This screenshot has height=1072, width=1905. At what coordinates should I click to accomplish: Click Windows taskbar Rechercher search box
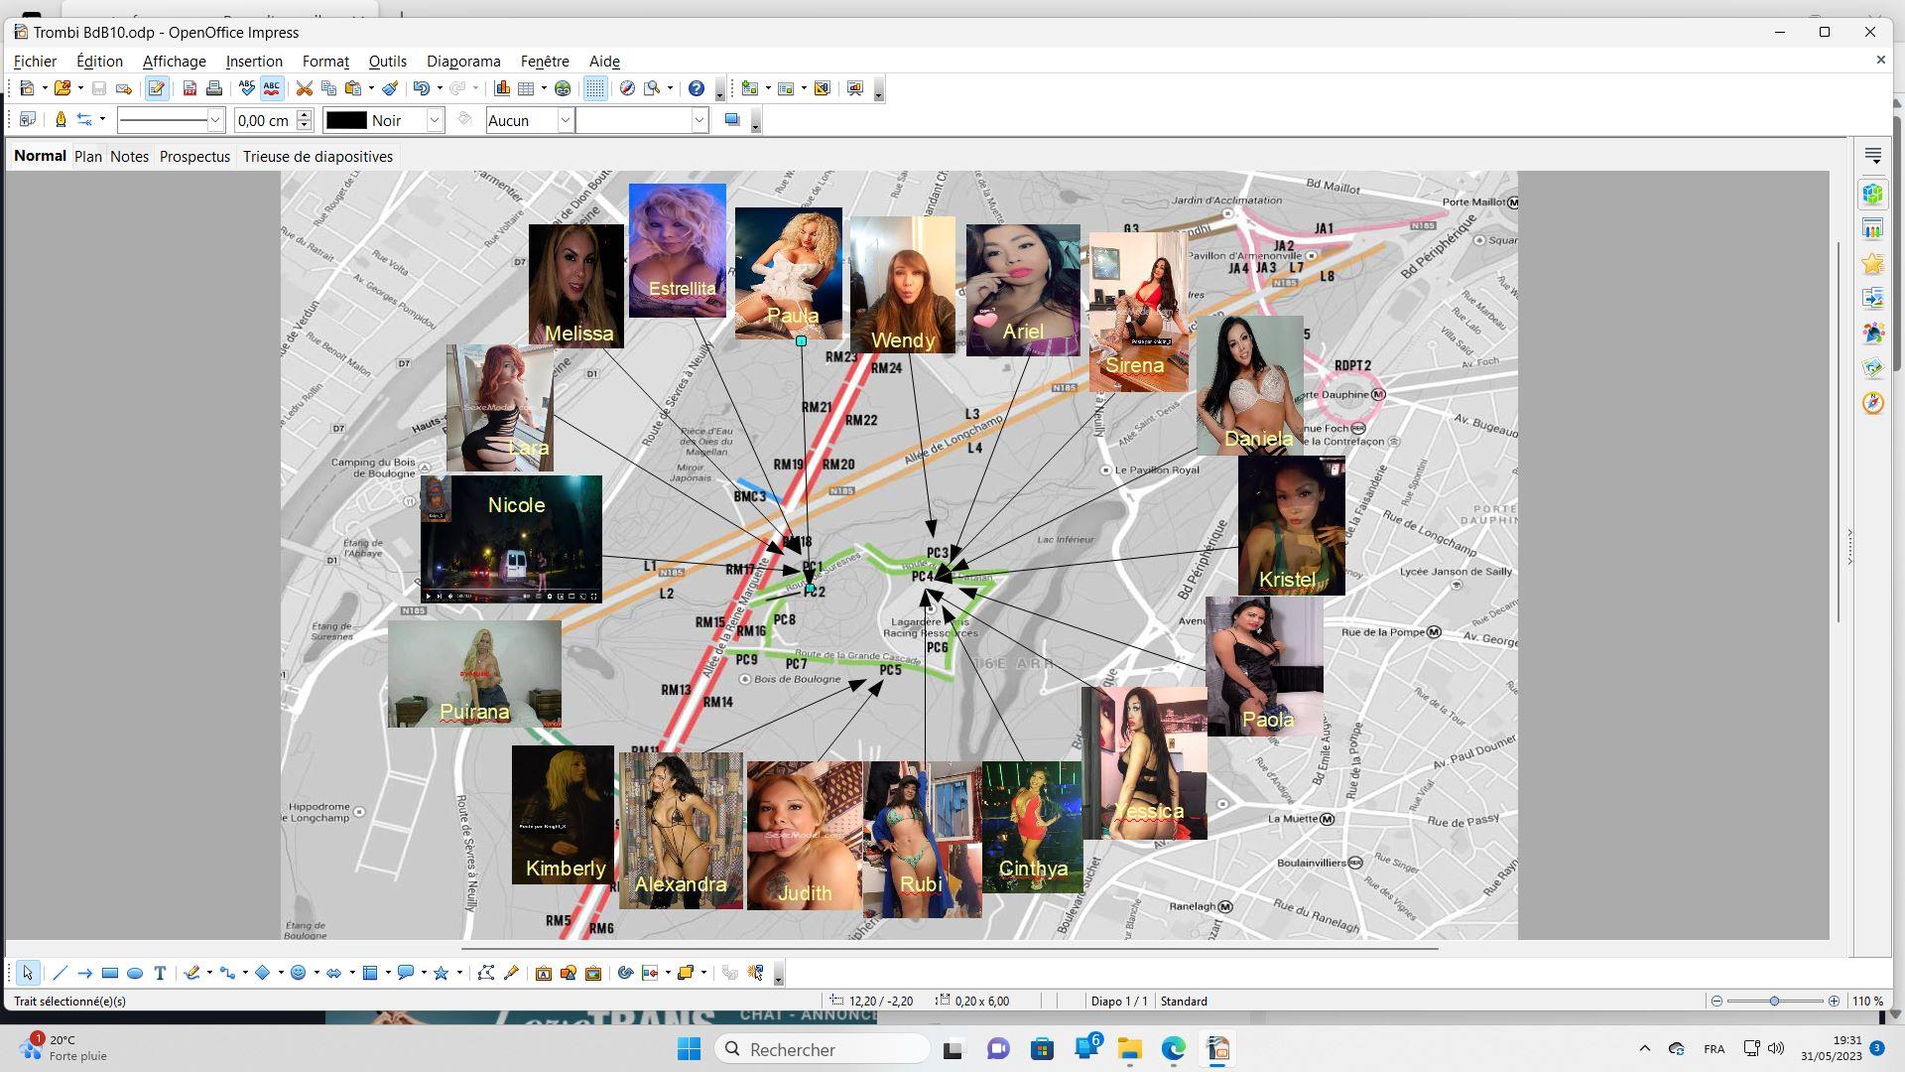point(822,1049)
